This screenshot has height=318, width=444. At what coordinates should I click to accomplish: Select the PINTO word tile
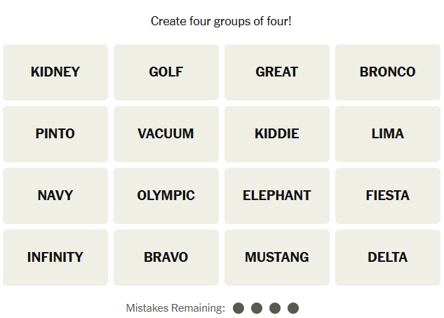coord(55,133)
